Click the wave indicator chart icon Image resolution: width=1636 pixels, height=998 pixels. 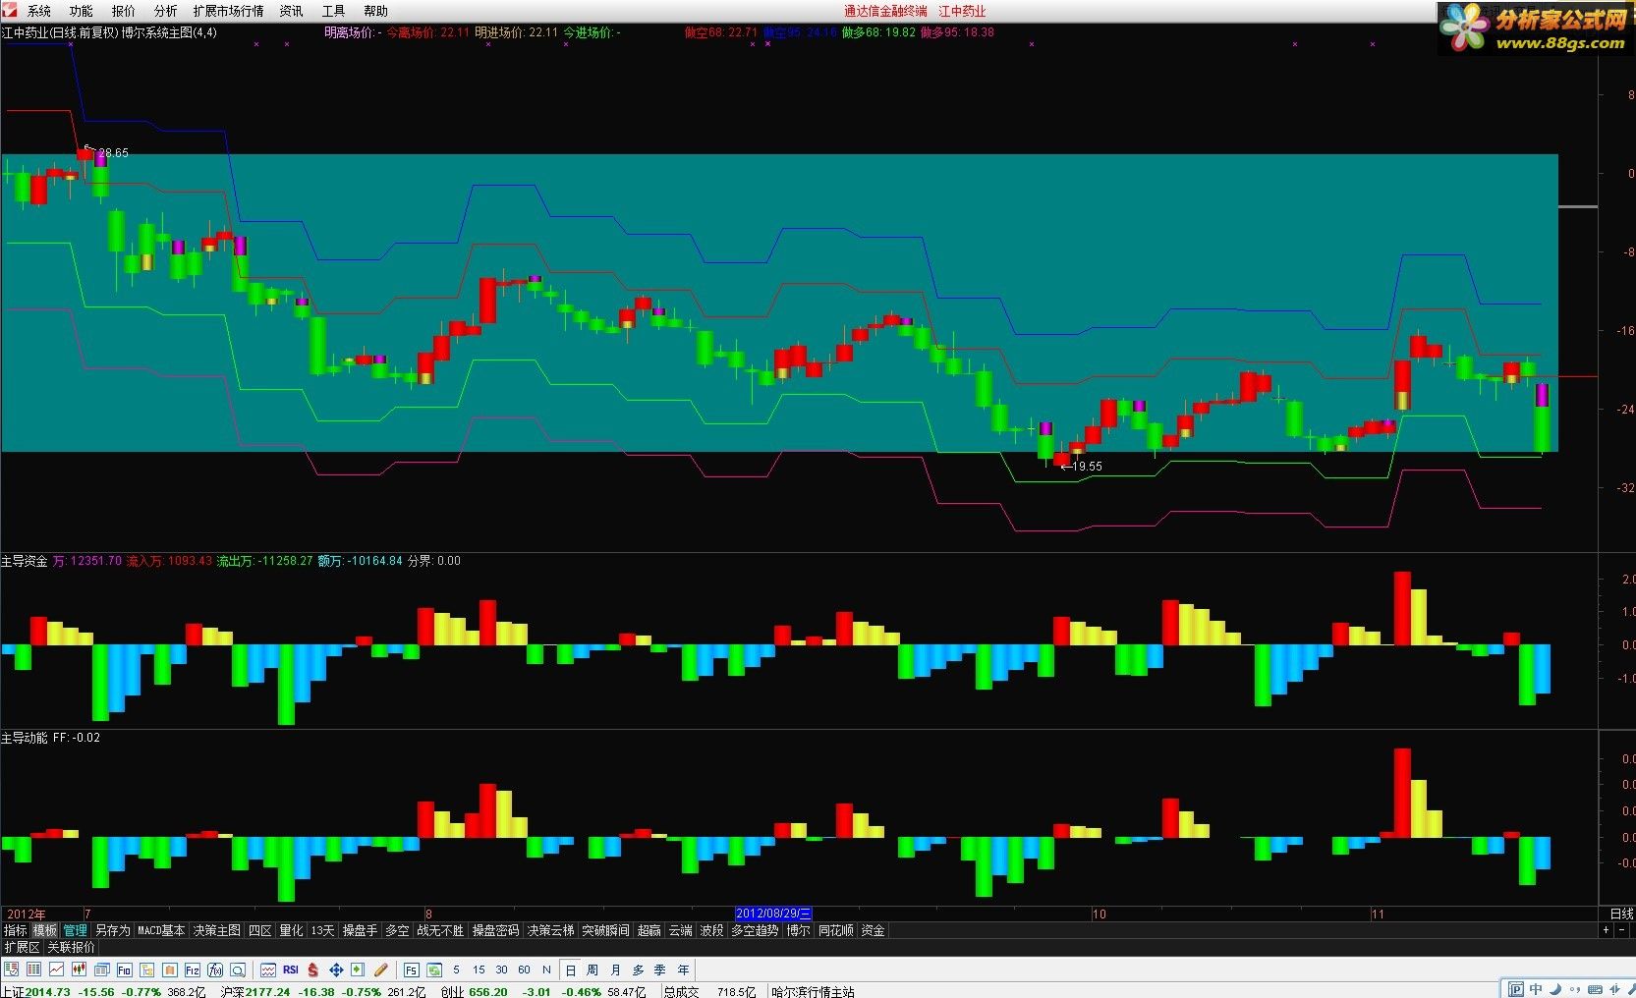click(268, 970)
